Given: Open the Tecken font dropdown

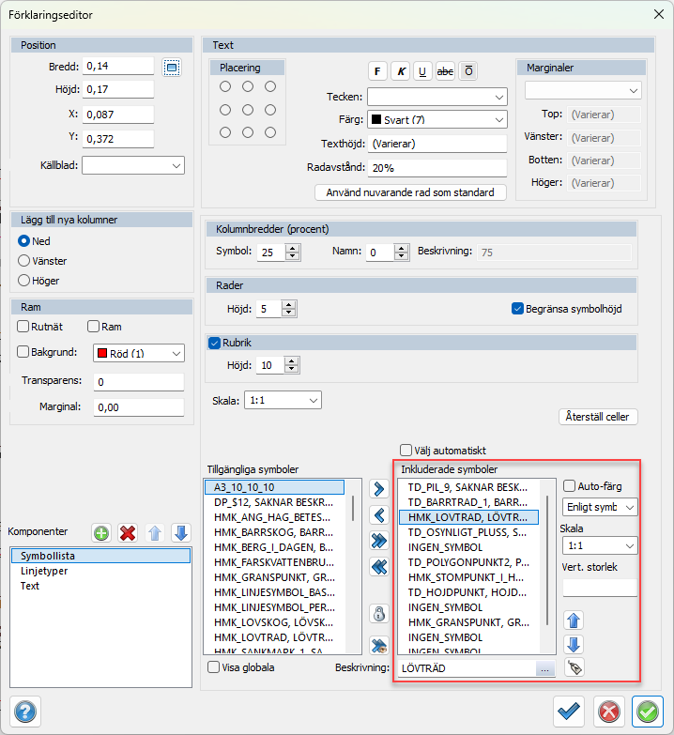Looking at the screenshot, I should click(437, 97).
